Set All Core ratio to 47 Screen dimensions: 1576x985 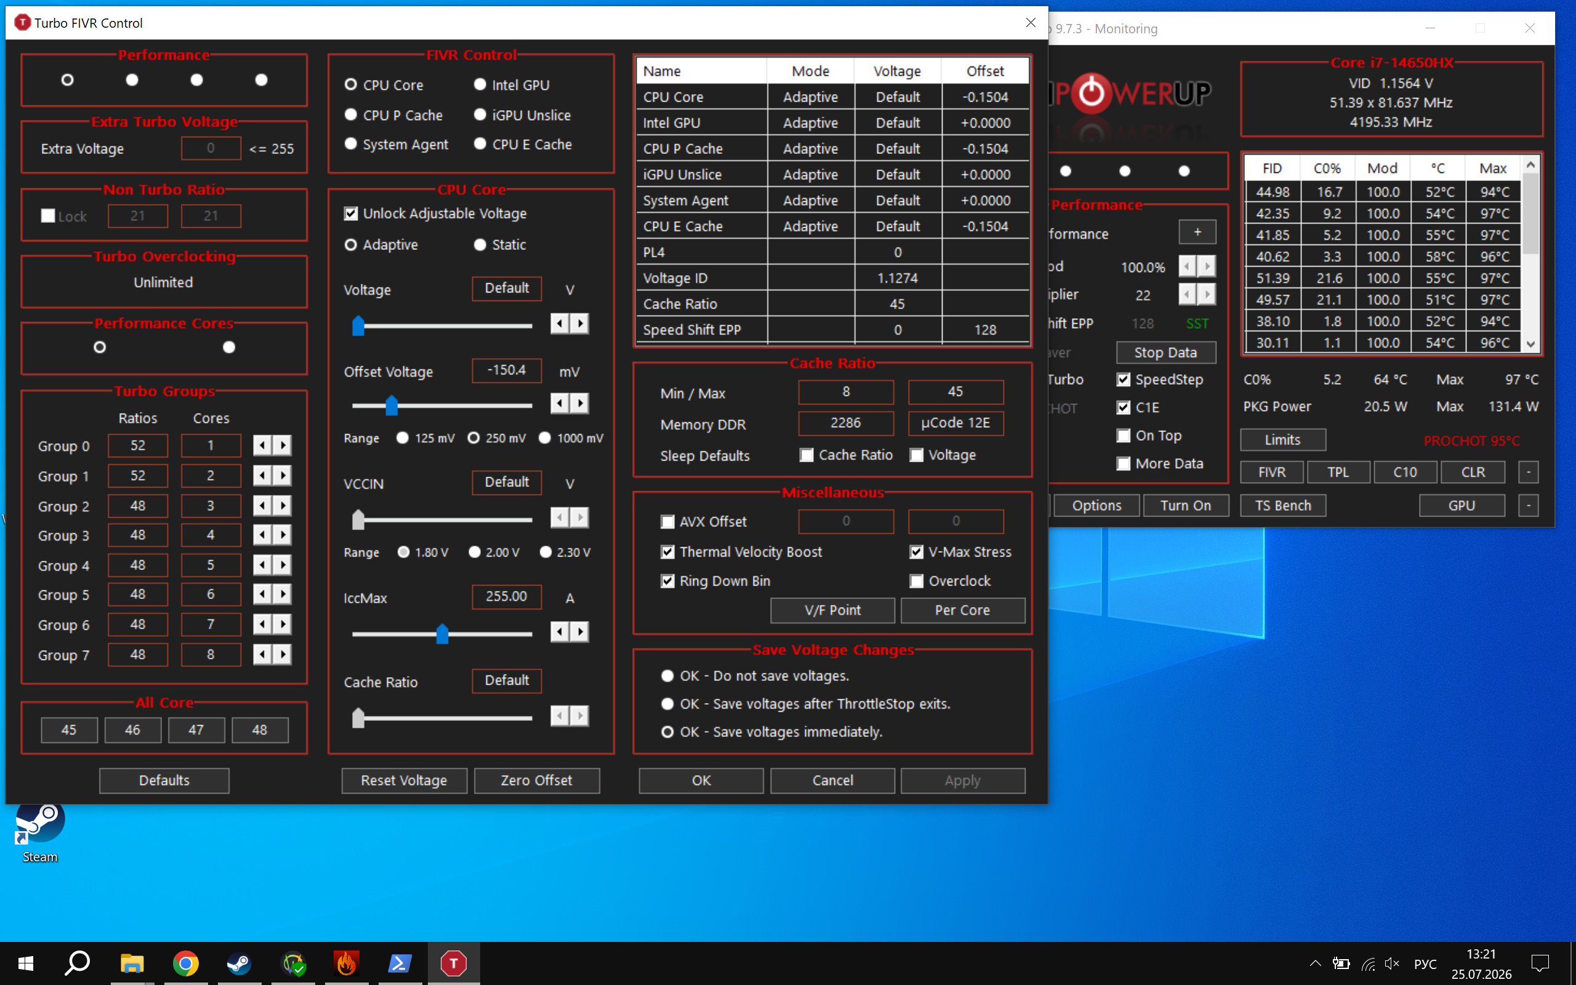[196, 730]
